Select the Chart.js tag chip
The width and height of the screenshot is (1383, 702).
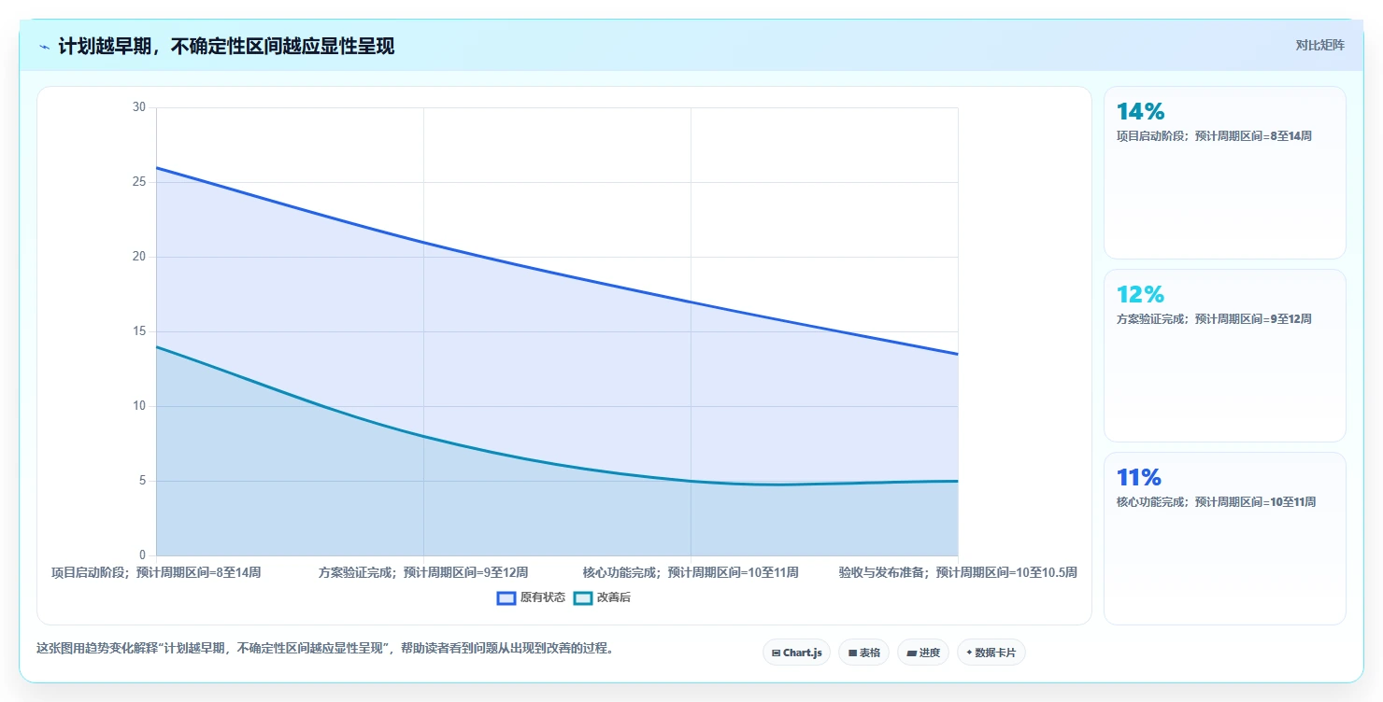796,653
